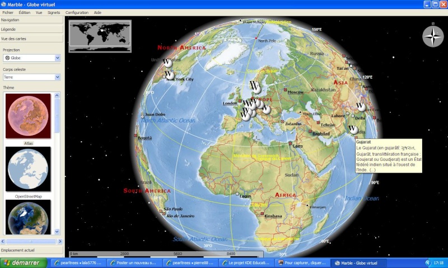Click the overview world minimap

[x=100, y=36]
